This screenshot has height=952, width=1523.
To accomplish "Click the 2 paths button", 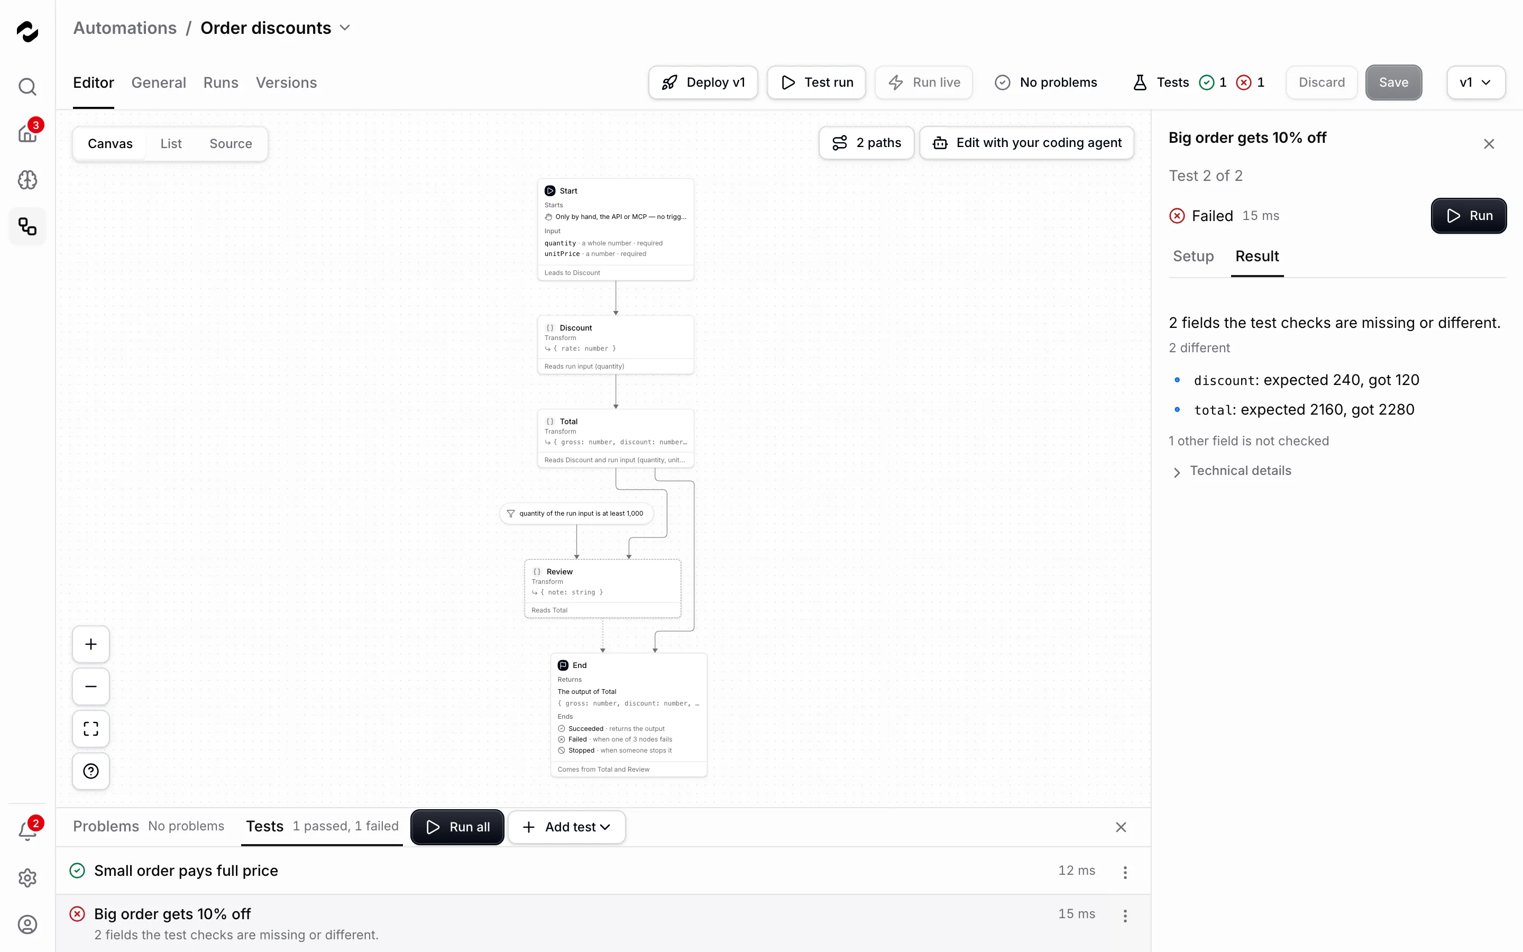I will [867, 143].
